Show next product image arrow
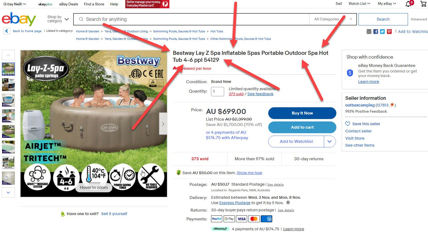 [163, 124]
